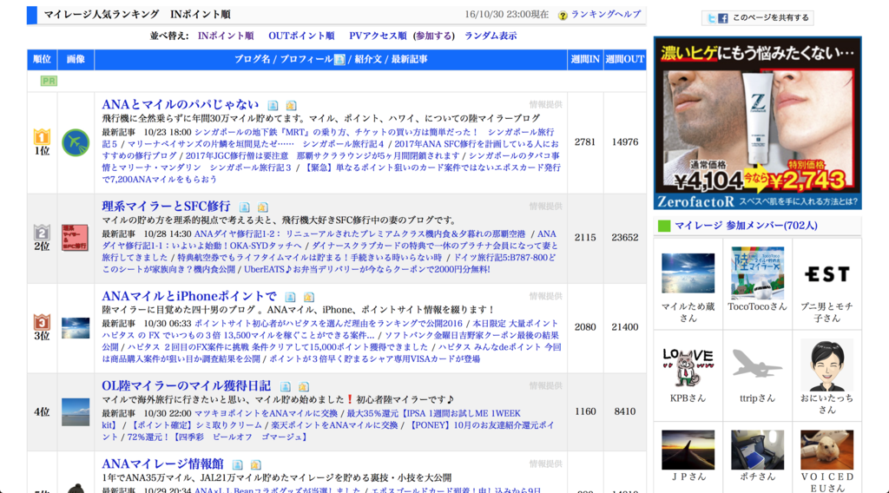889x493 pixels.
Task: Click star icon beside 理系マイラーとSFC修行
Action: (x=262, y=207)
